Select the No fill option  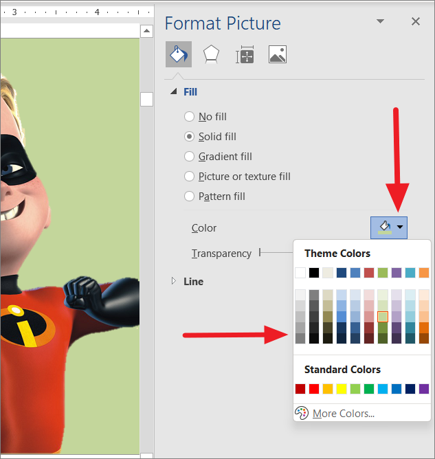pos(205,117)
